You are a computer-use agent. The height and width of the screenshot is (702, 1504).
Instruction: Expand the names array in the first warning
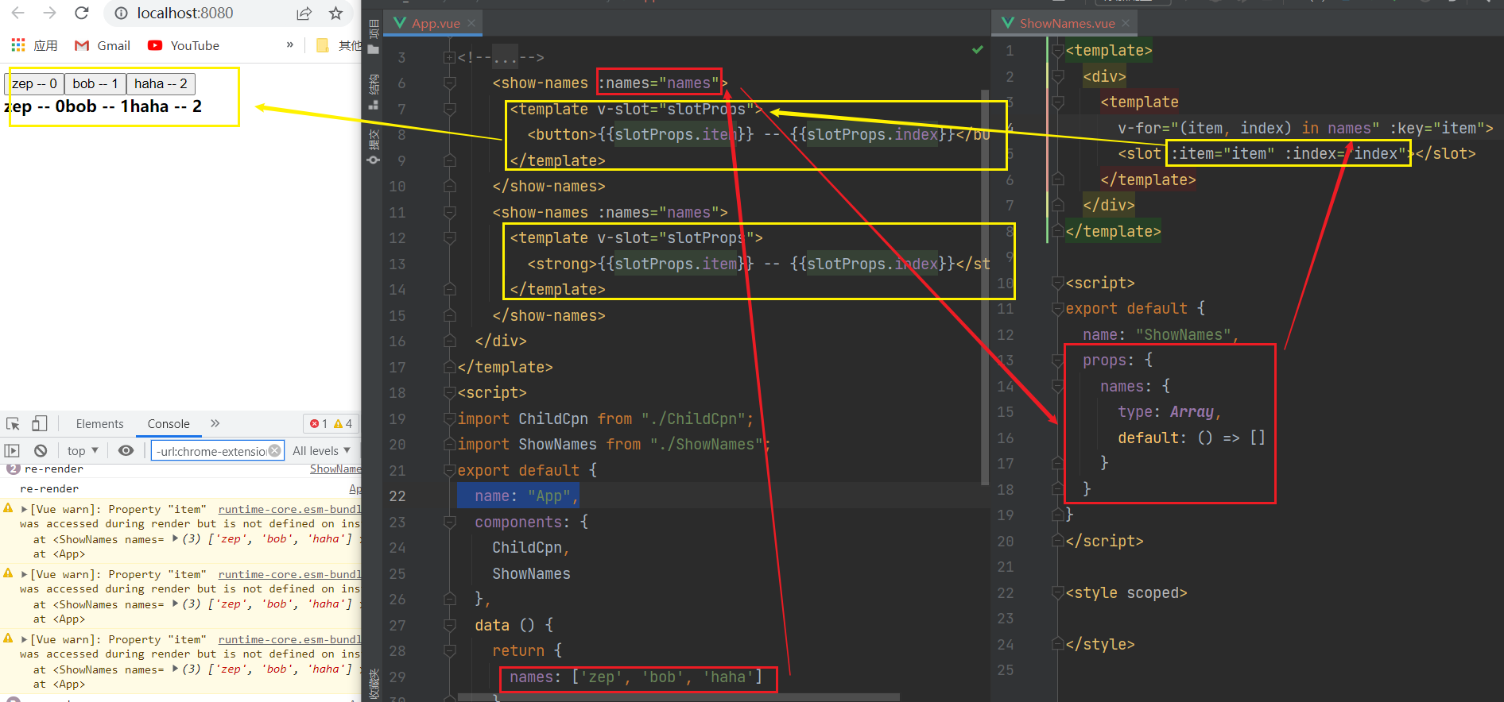click(175, 538)
